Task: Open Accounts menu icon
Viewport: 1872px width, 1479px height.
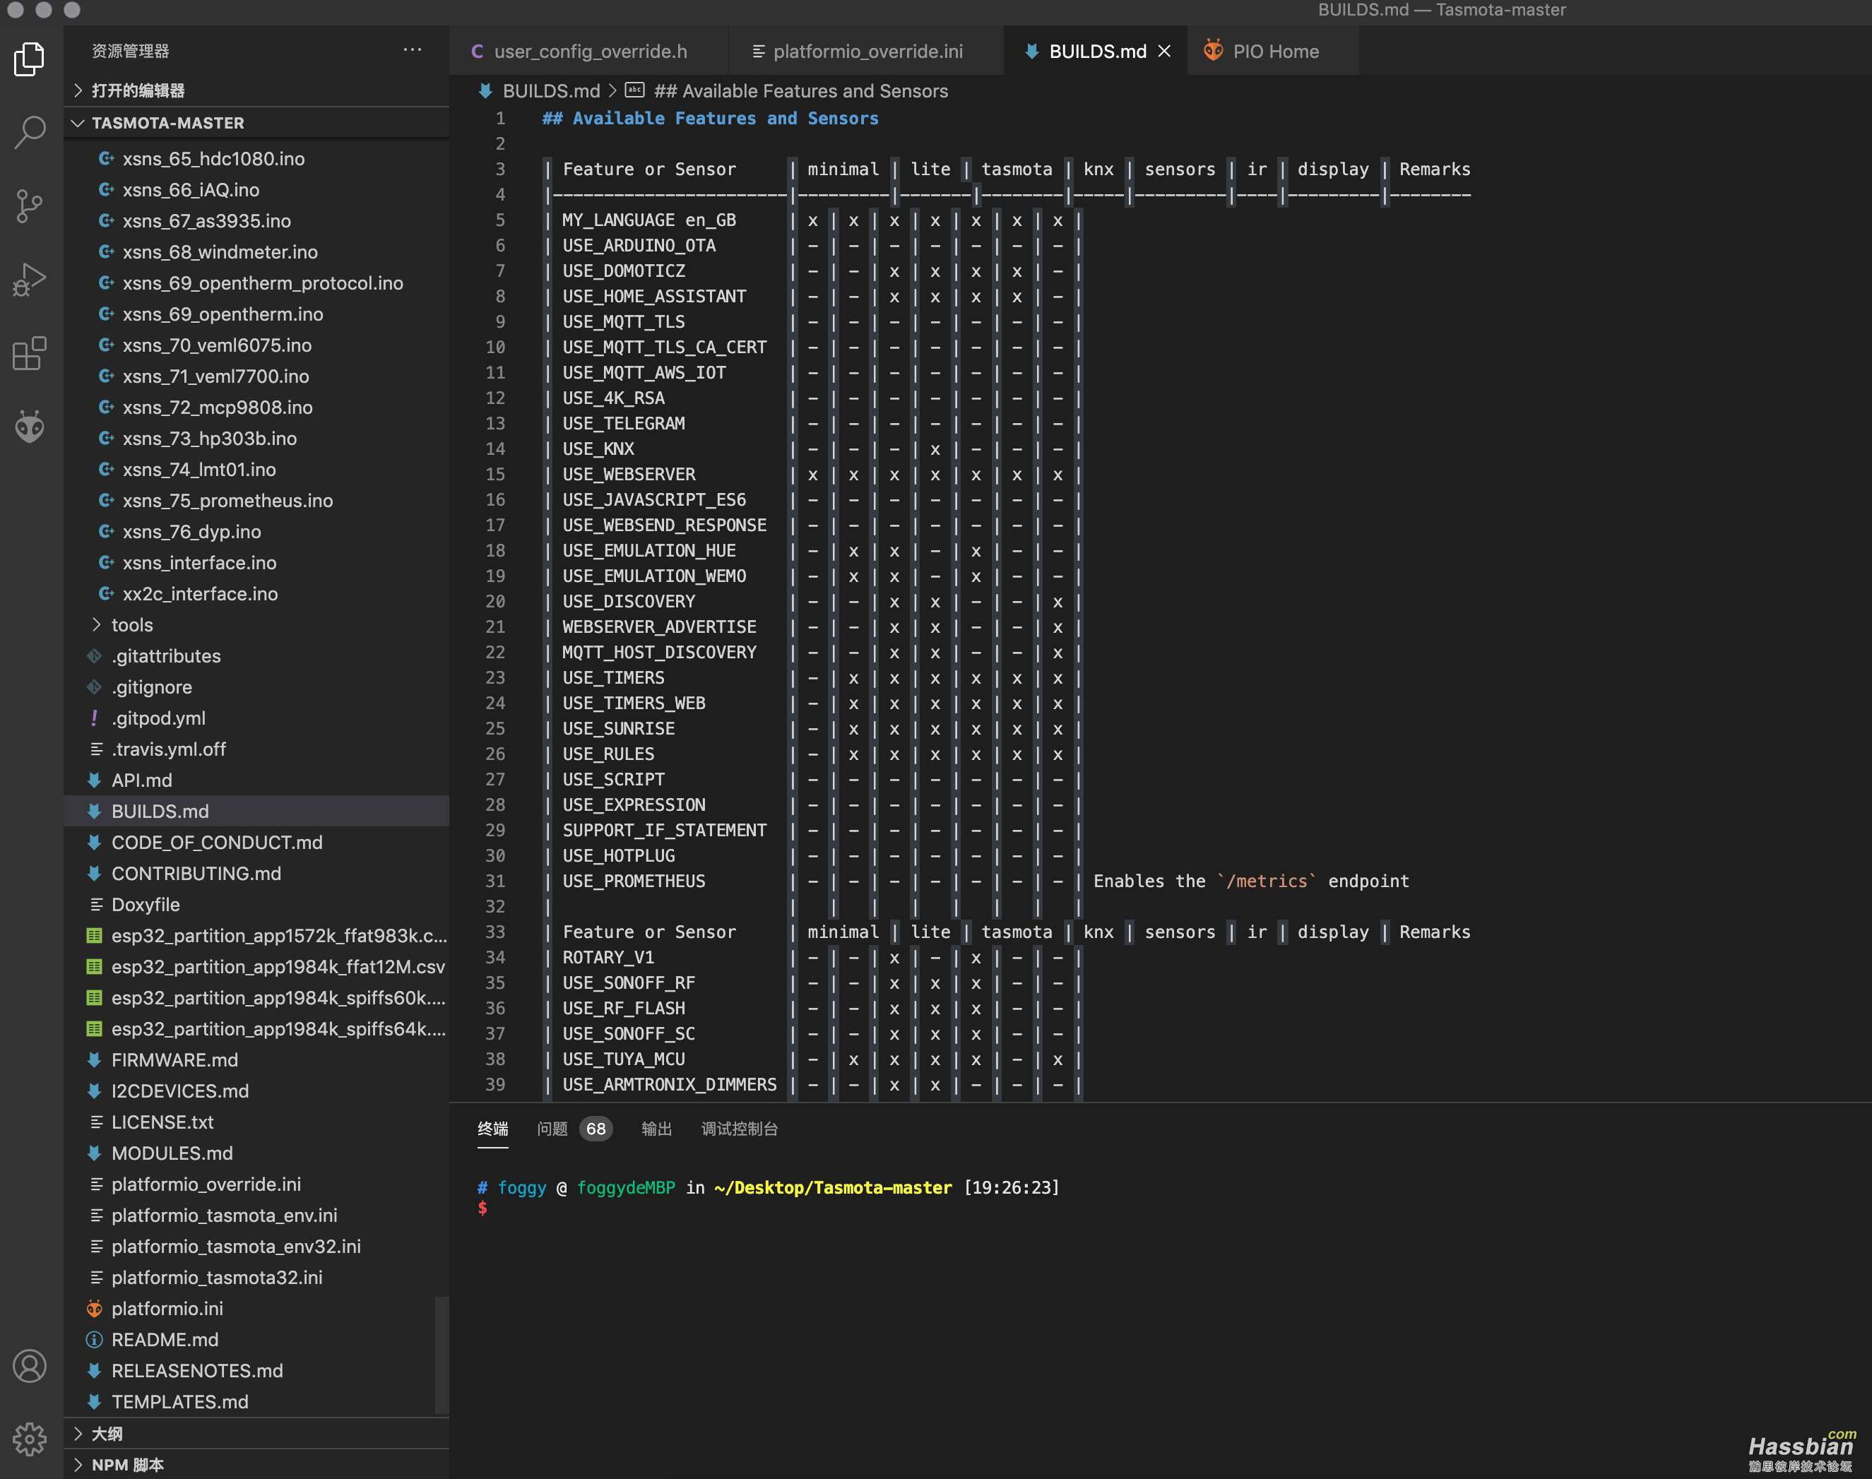Action: (30, 1365)
